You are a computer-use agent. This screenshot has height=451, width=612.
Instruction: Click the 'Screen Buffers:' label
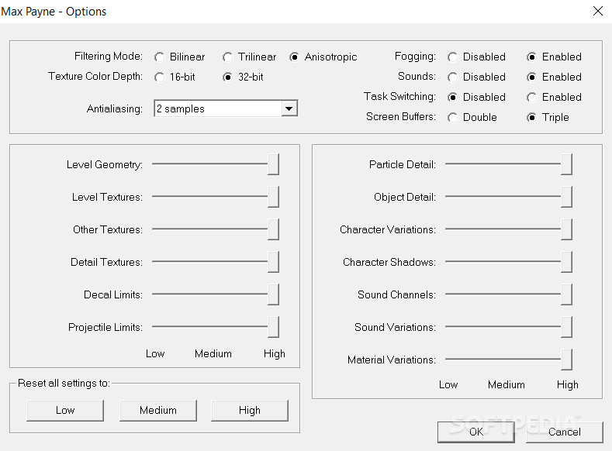click(x=401, y=116)
